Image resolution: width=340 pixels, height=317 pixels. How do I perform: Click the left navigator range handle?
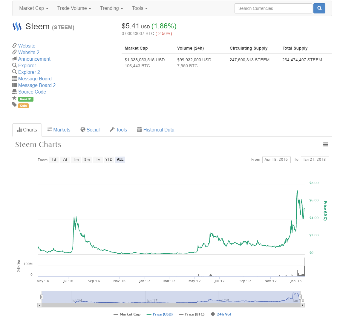click(x=42, y=297)
